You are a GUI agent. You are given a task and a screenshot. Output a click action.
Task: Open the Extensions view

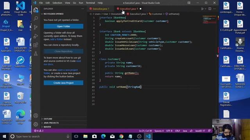[x=36, y=45]
